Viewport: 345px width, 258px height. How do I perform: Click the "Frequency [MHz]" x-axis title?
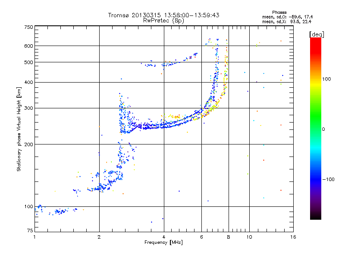[x=163, y=243]
